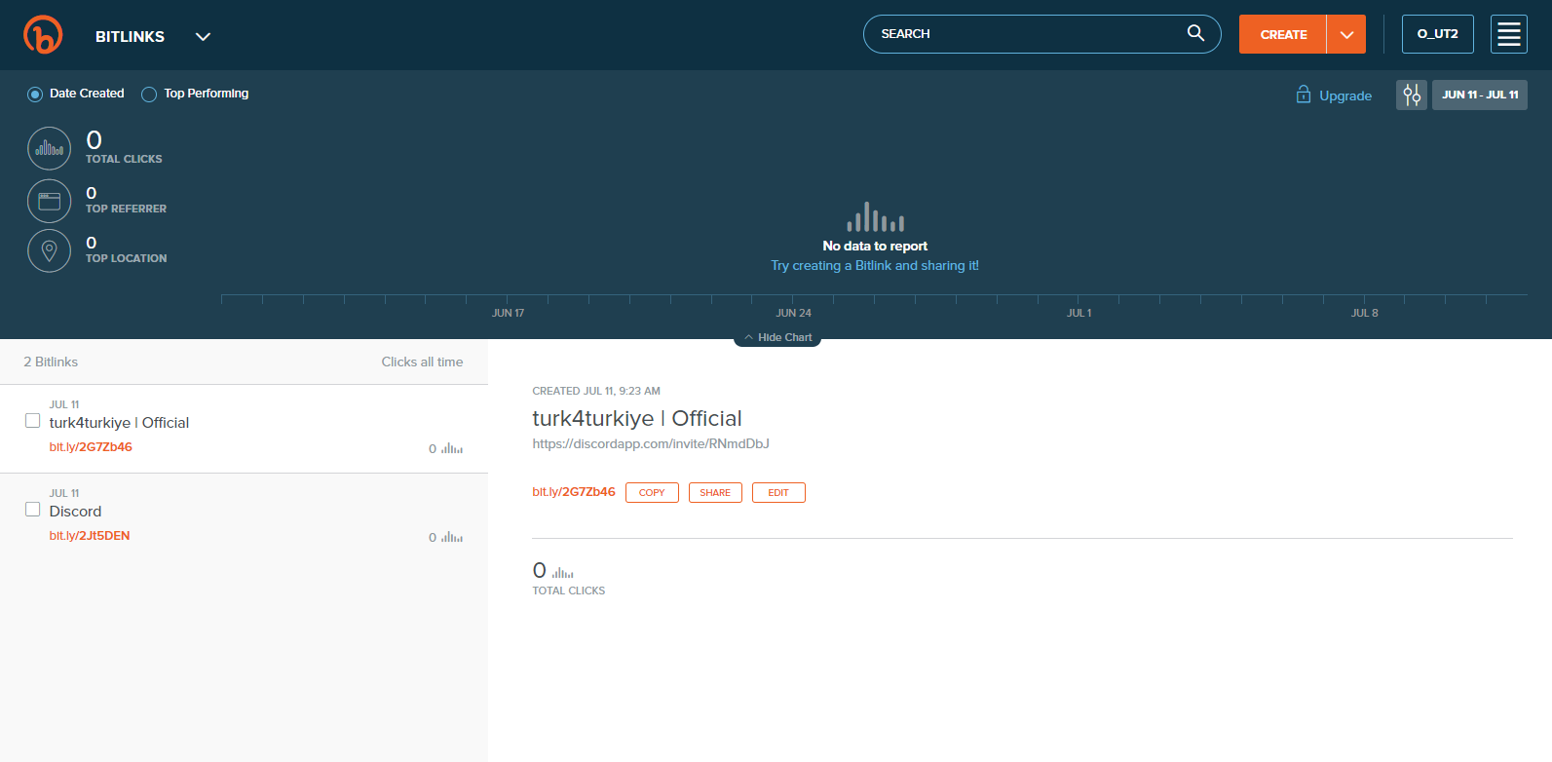Click the CREATED JUL 11, 9:23 AM text

[x=596, y=391]
